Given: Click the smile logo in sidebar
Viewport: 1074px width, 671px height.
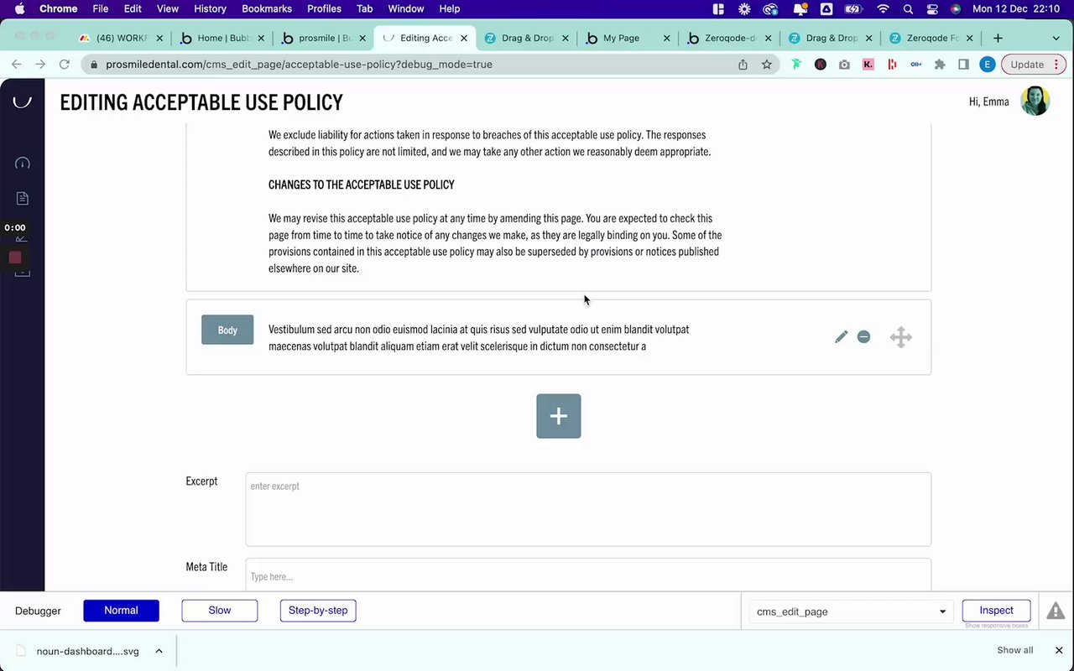Looking at the screenshot, I should 23,101.
